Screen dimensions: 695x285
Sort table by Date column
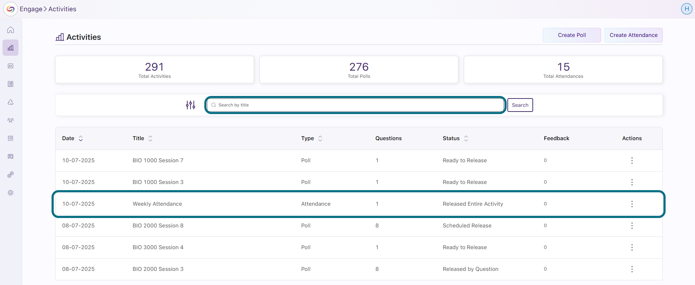click(x=81, y=138)
